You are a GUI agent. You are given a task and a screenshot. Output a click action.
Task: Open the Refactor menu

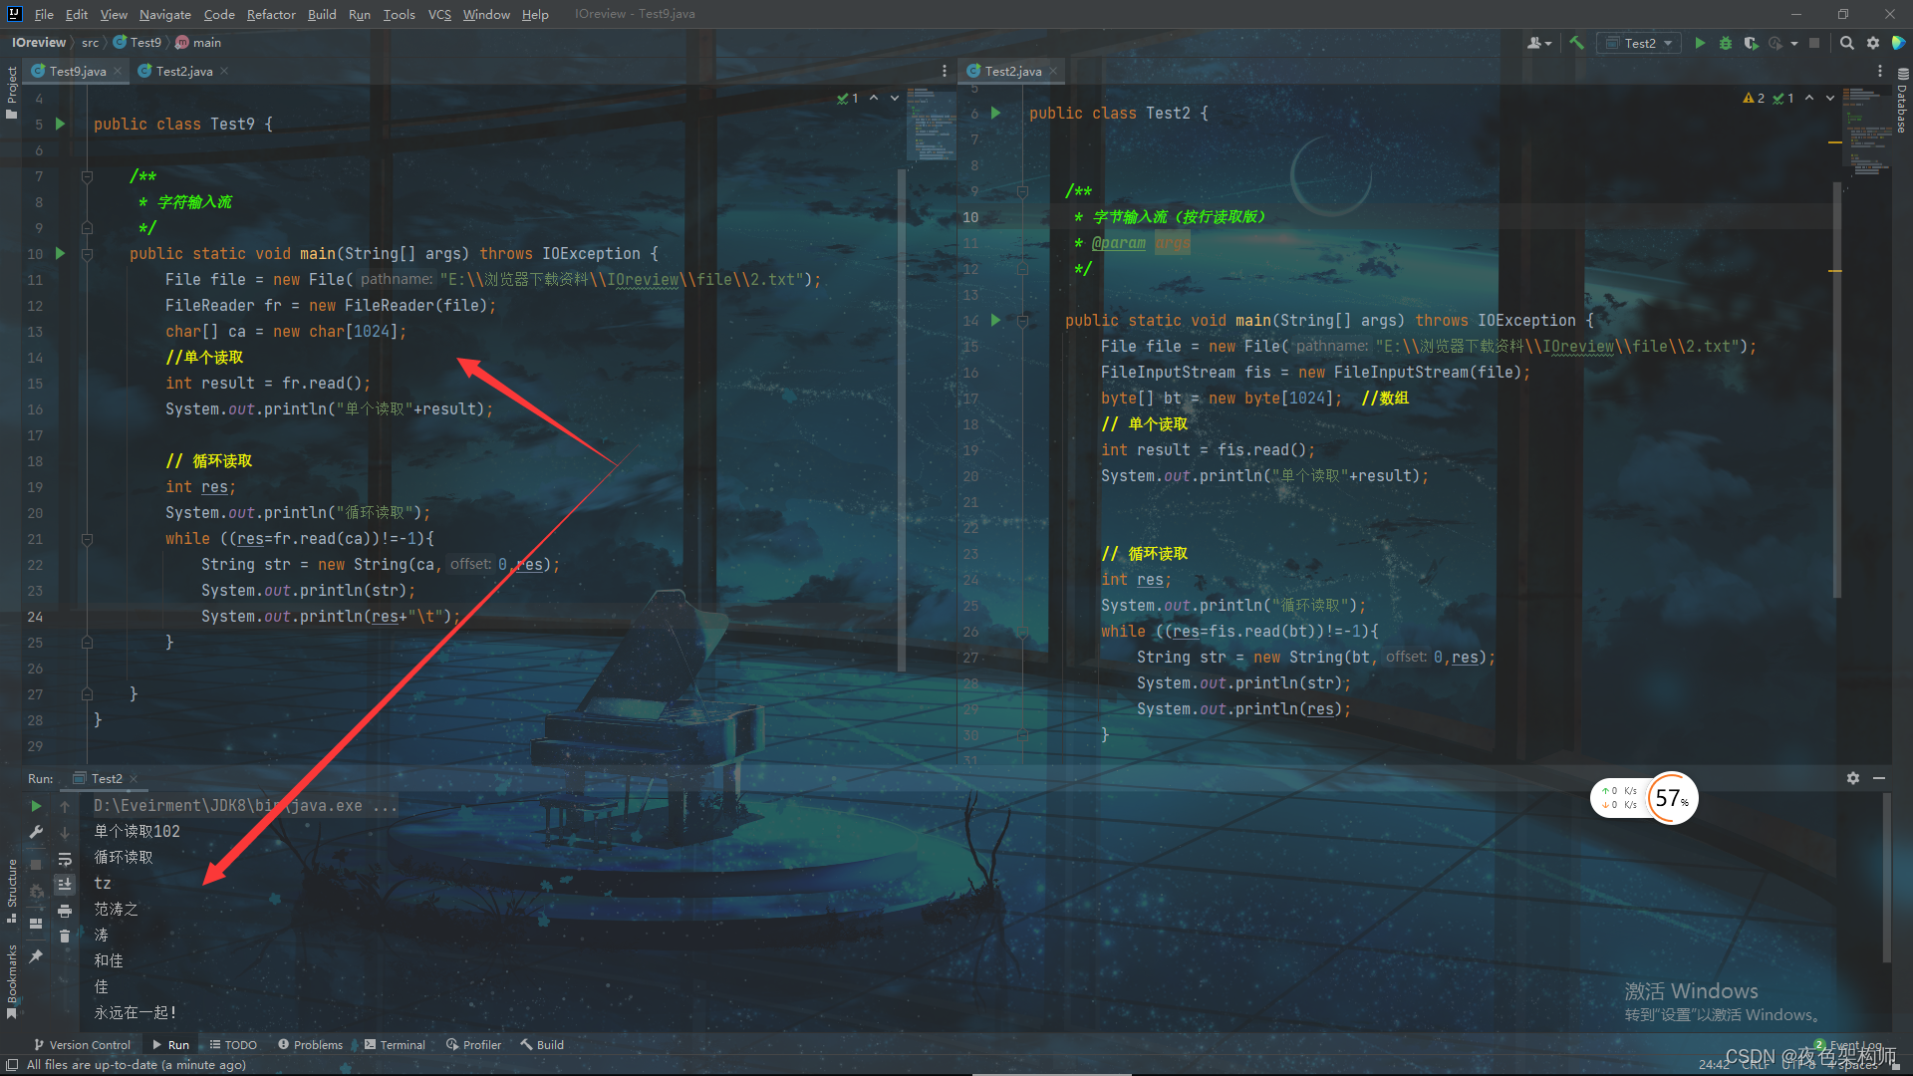click(x=271, y=14)
